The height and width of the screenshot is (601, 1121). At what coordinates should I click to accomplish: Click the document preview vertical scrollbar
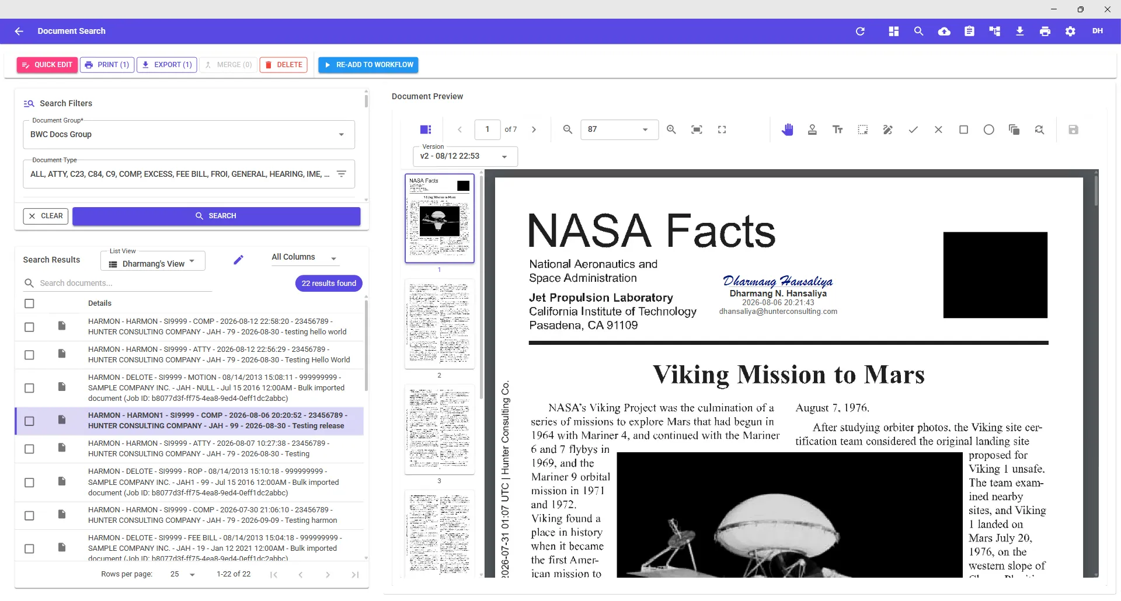1096,190
